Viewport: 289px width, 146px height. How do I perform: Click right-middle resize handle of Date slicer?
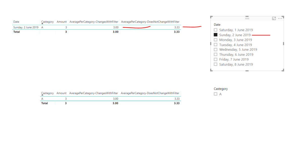click(x=283, y=44)
